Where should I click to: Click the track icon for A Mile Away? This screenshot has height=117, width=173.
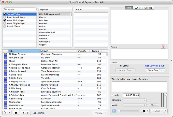click(5, 89)
